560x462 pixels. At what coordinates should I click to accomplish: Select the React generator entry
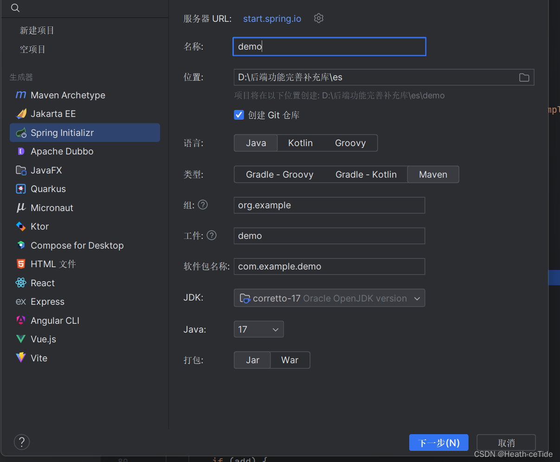pos(85,283)
